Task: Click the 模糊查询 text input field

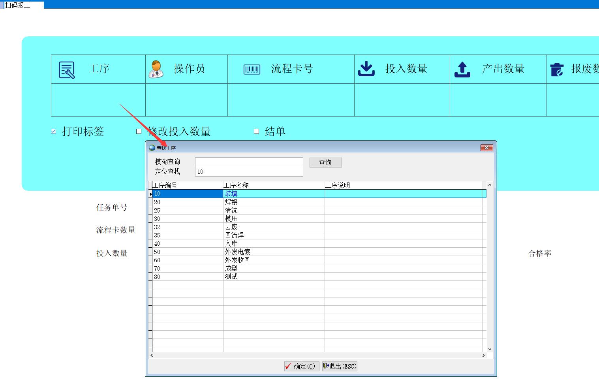Action: 249,162
